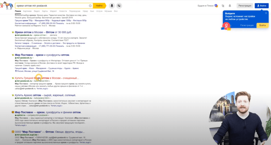This screenshot has width=271, height=145.
Task: Expand Читать ещё in the optlist.ru result
Action: [21, 125]
